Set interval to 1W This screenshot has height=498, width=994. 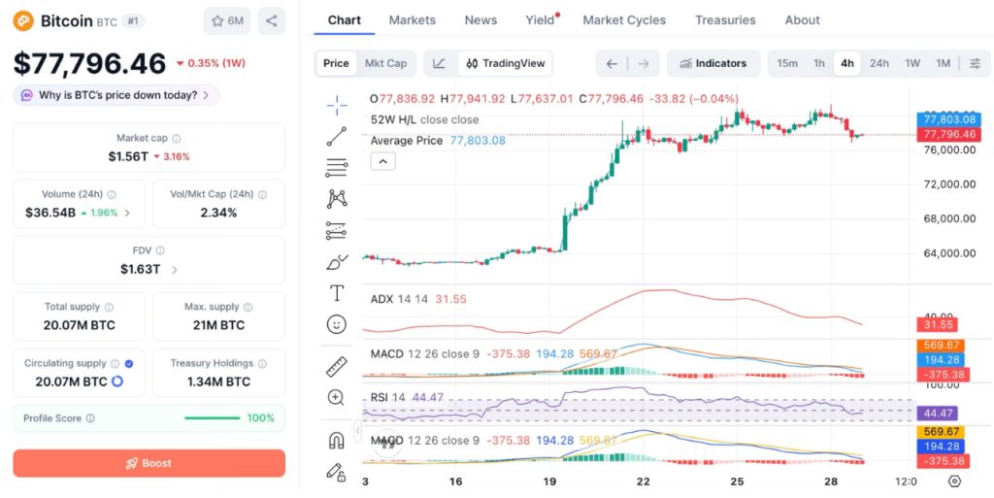[x=912, y=63]
